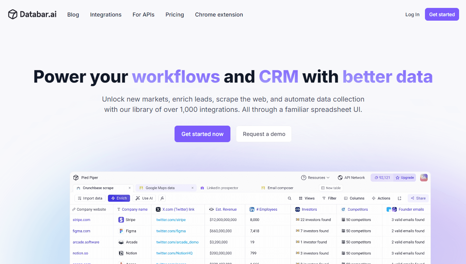The height and width of the screenshot is (264, 466).
Task: Expand the Resources dropdown
Action: tap(315, 177)
